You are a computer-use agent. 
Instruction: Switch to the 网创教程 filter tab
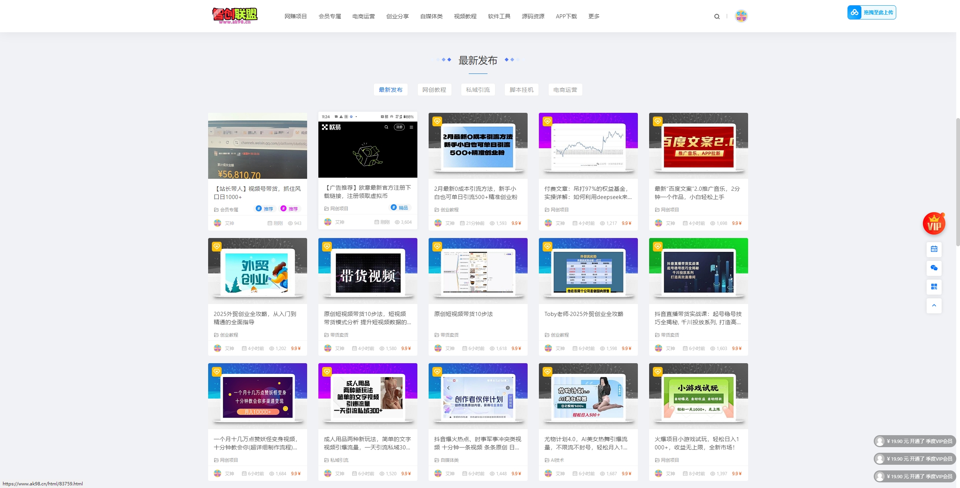click(x=434, y=90)
